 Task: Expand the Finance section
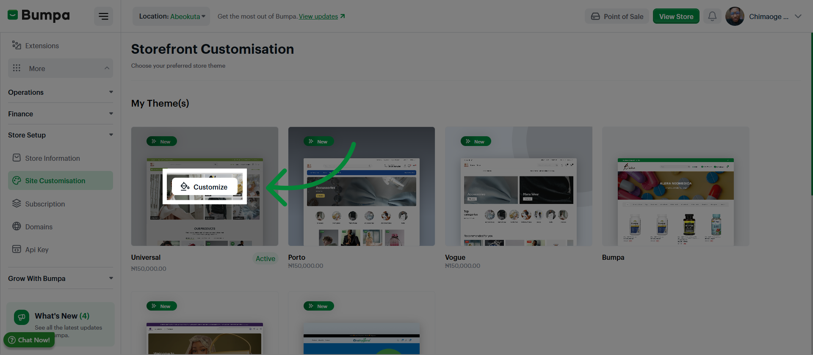(61, 114)
